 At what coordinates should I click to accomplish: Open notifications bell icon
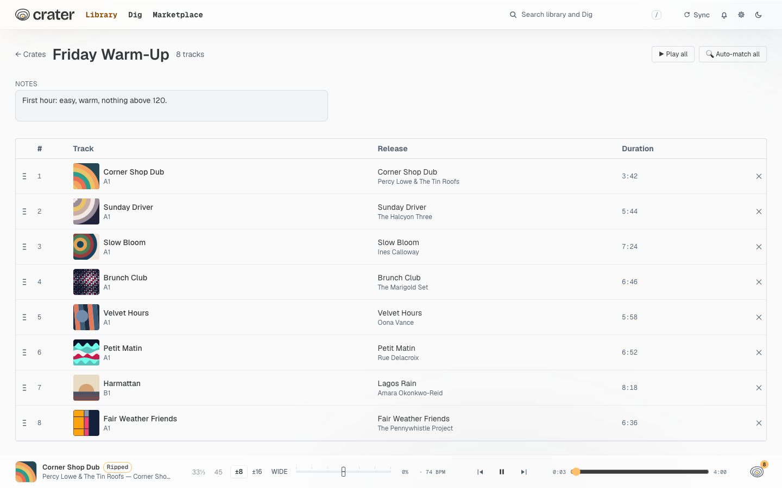(x=724, y=15)
